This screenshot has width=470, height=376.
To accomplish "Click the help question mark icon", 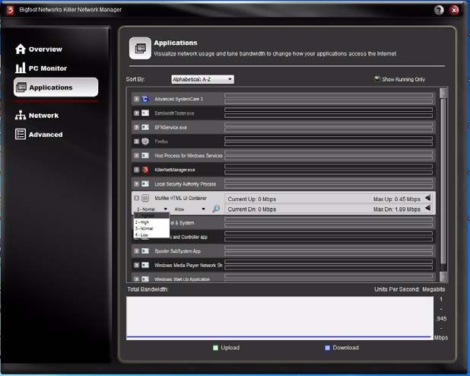I will pos(439,10).
